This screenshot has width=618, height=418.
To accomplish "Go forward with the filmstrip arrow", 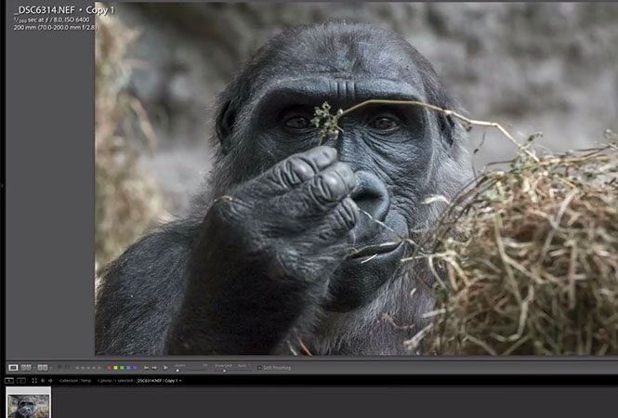I will point(50,381).
